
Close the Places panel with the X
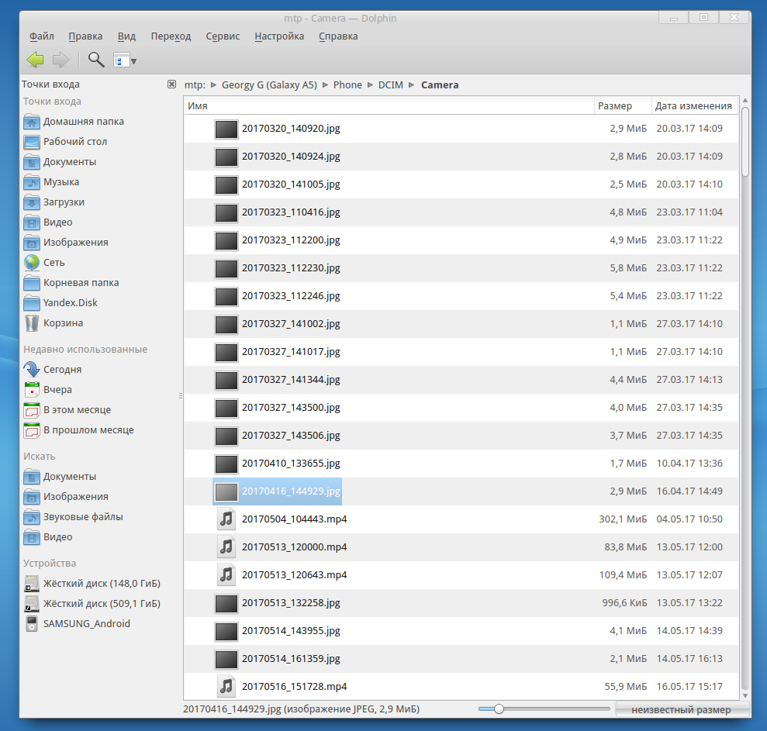[171, 84]
